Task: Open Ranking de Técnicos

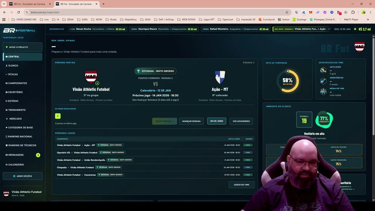Action: 23,145
